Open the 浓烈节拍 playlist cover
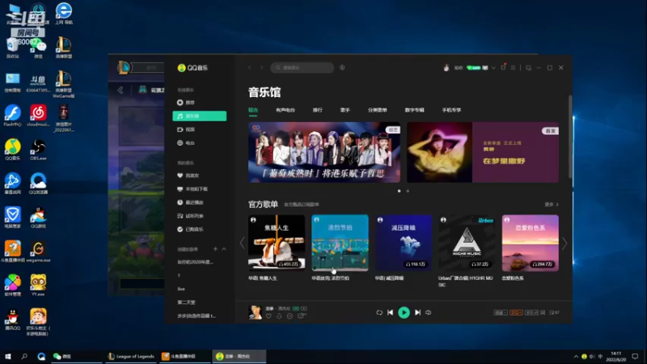The height and width of the screenshot is (364, 647). 340,243
